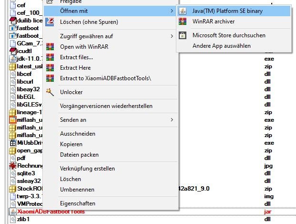The width and height of the screenshot is (296, 224).
Task: Click the StockROM zip archive icon
Action: [13, 189]
